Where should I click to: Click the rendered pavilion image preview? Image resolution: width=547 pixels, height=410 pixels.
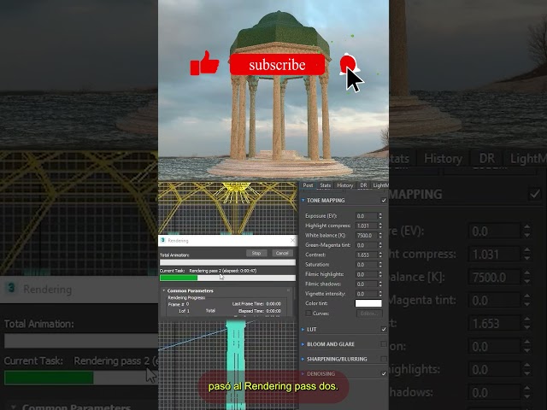273,90
